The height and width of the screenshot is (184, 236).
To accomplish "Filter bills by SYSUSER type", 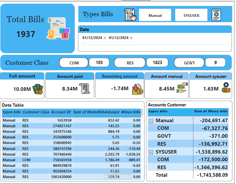I will pyautogui.click(x=191, y=15).
